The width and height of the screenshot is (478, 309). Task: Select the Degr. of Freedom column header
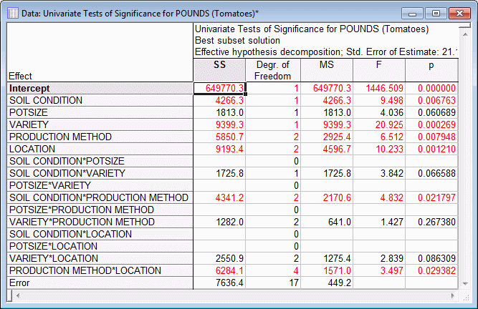point(272,70)
